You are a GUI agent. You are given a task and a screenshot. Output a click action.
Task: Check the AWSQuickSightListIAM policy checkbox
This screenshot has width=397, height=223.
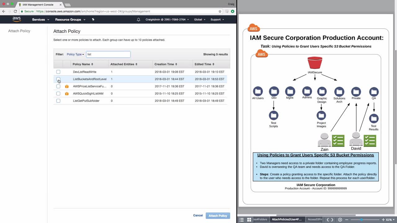pos(58,94)
